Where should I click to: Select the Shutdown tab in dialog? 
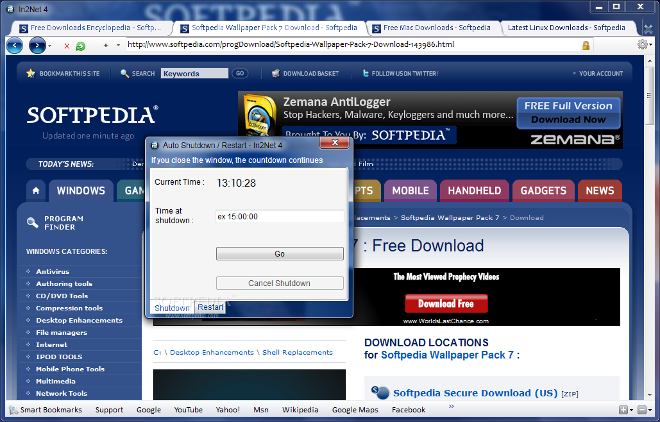tap(172, 308)
